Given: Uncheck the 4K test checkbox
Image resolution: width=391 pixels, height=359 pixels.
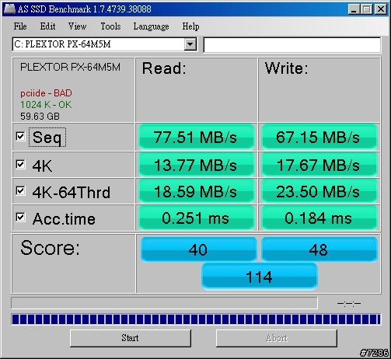Looking at the screenshot, I should [20, 164].
